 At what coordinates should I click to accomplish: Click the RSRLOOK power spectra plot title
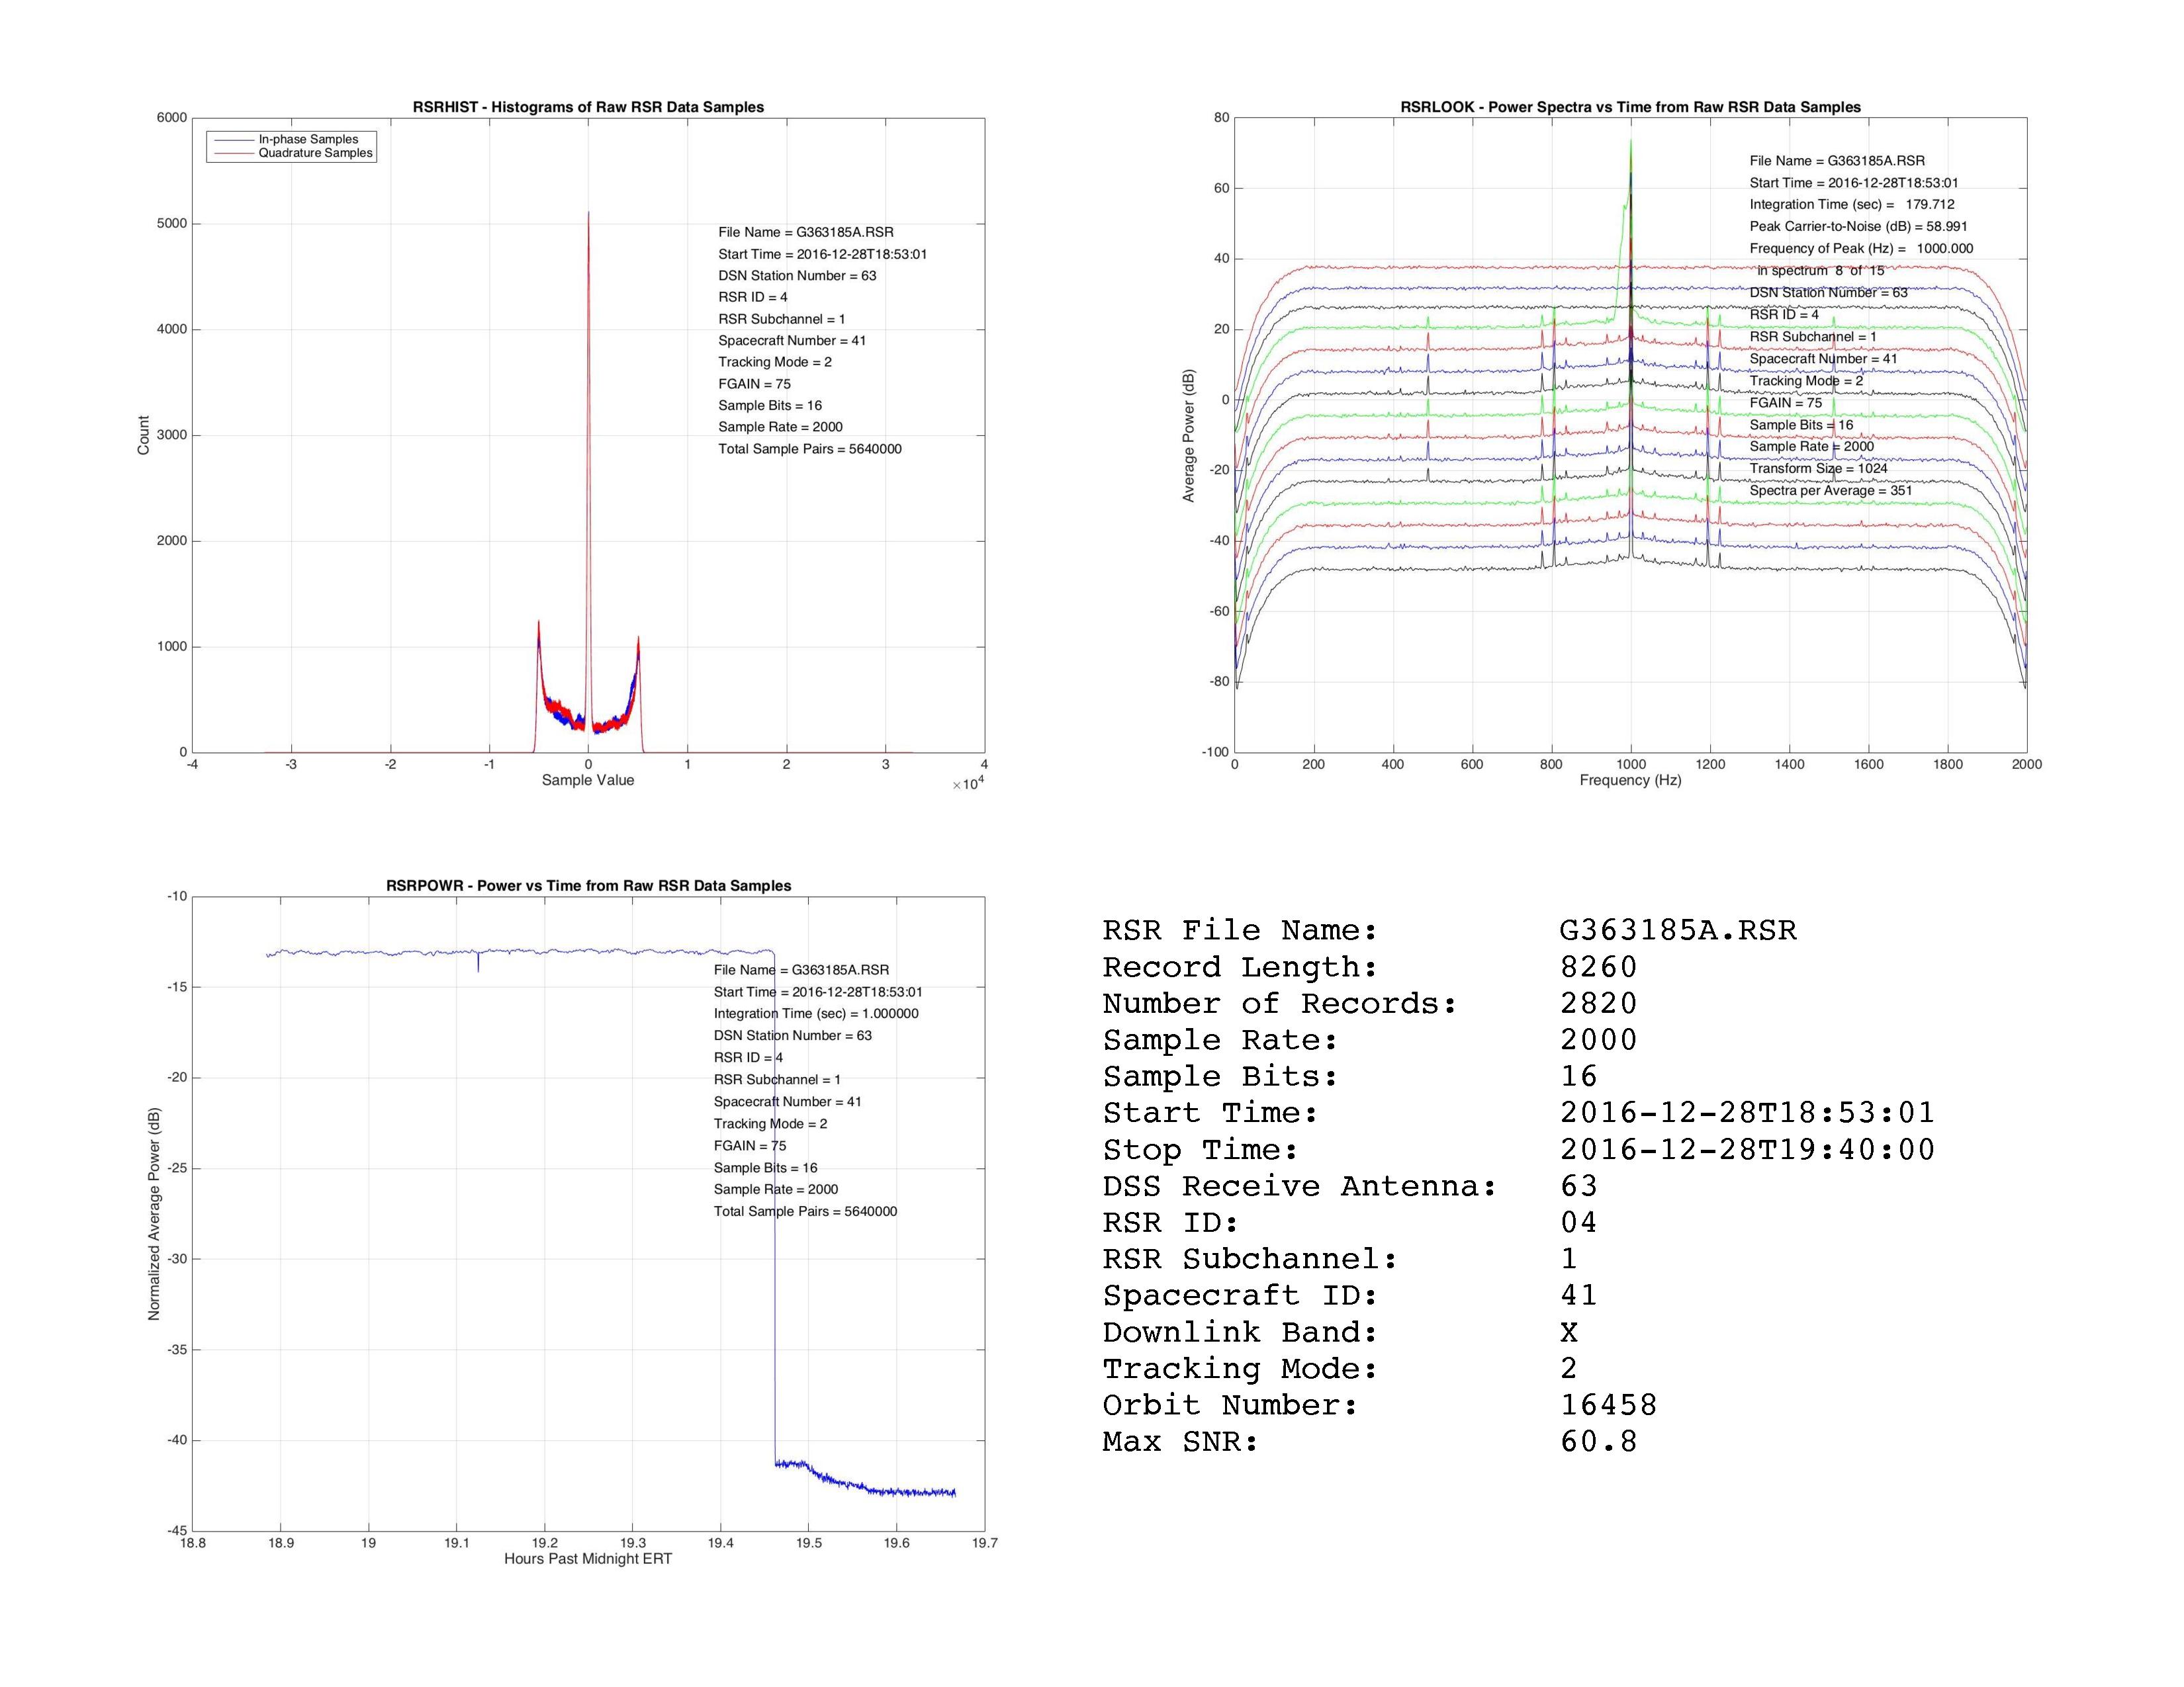point(1630,107)
